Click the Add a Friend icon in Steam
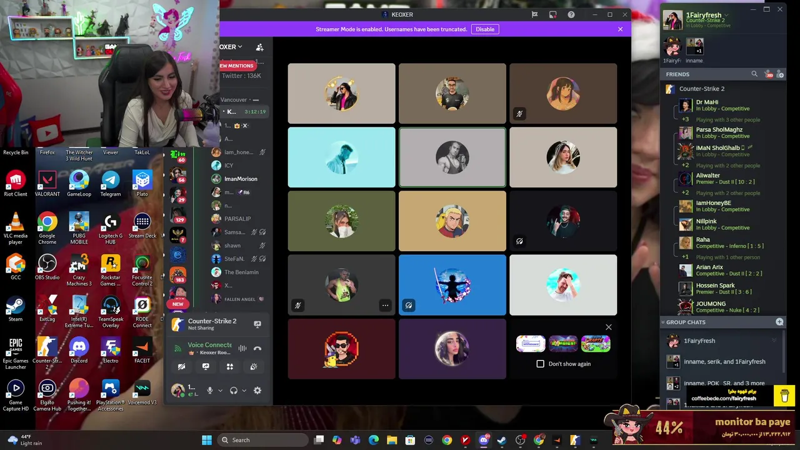800x450 pixels. coord(780,75)
